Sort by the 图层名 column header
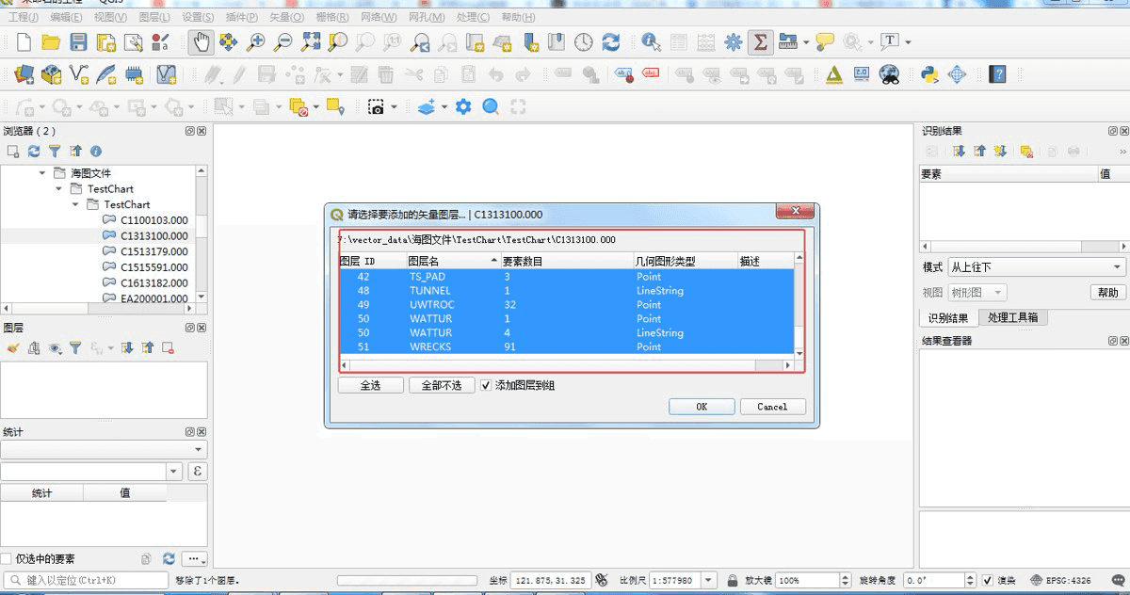1130x595 pixels. (x=452, y=261)
